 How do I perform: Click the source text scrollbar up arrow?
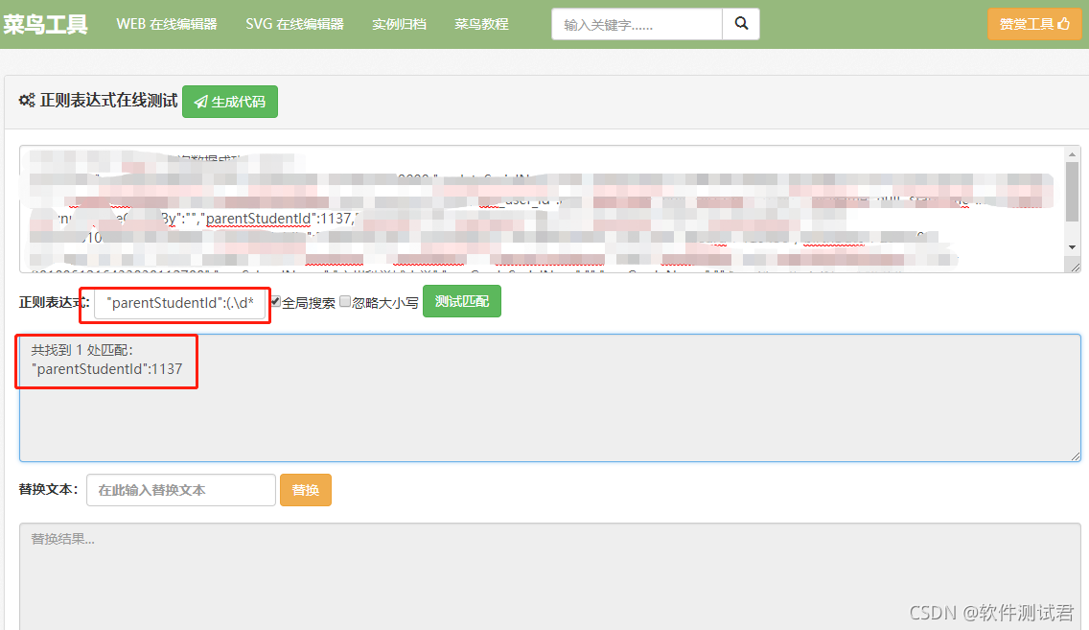point(1073,154)
